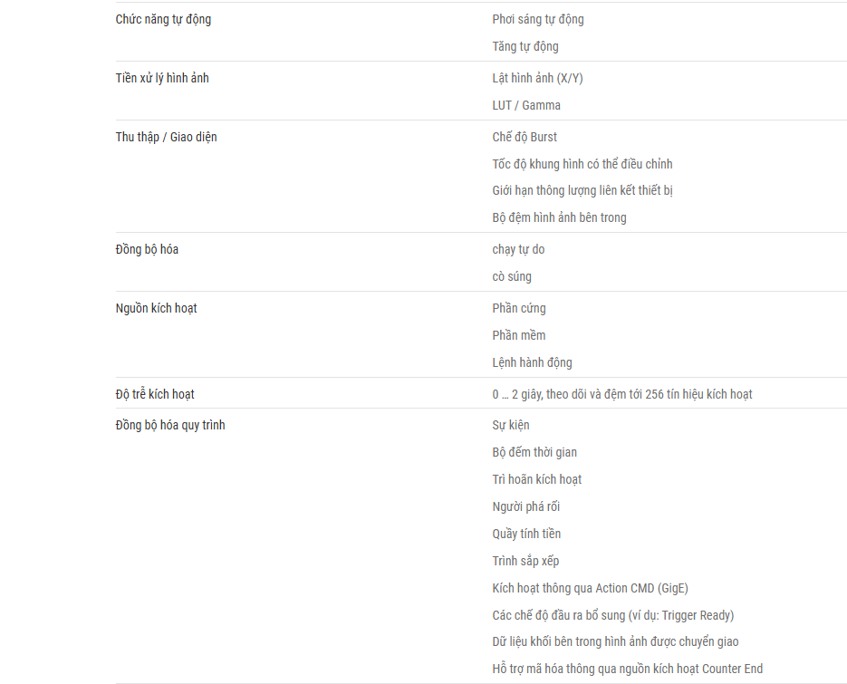Select the "Bộ đếm thời gian" entry

pyautogui.click(x=534, y=452)
